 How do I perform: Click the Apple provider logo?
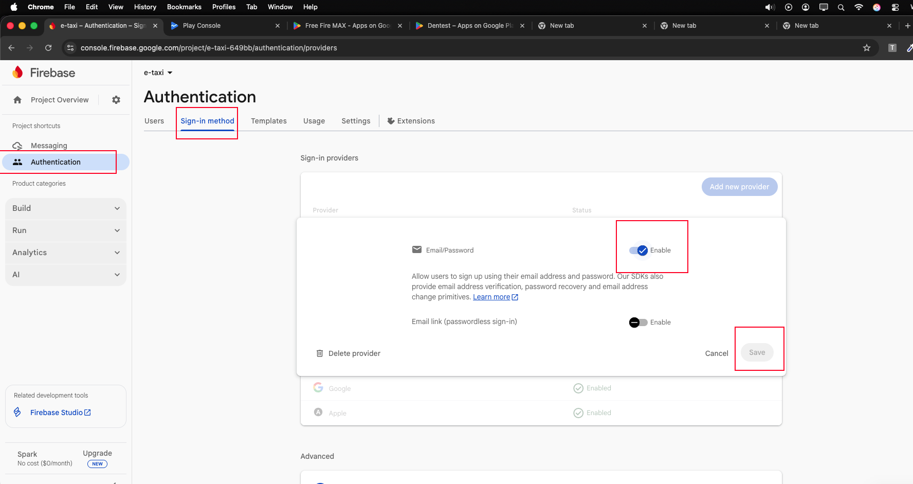point(318,412)
